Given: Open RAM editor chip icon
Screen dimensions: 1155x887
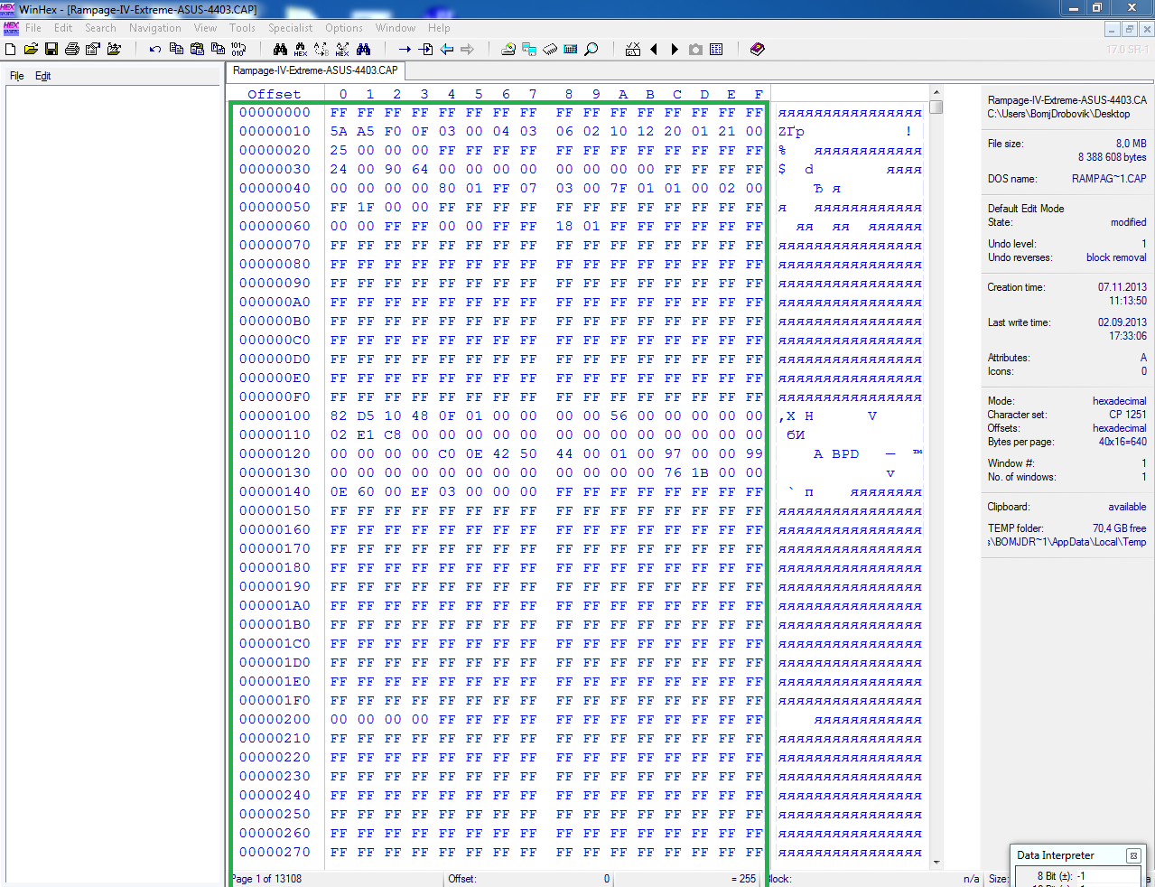Looking at the screenshot, I should [x=550, y=49].
